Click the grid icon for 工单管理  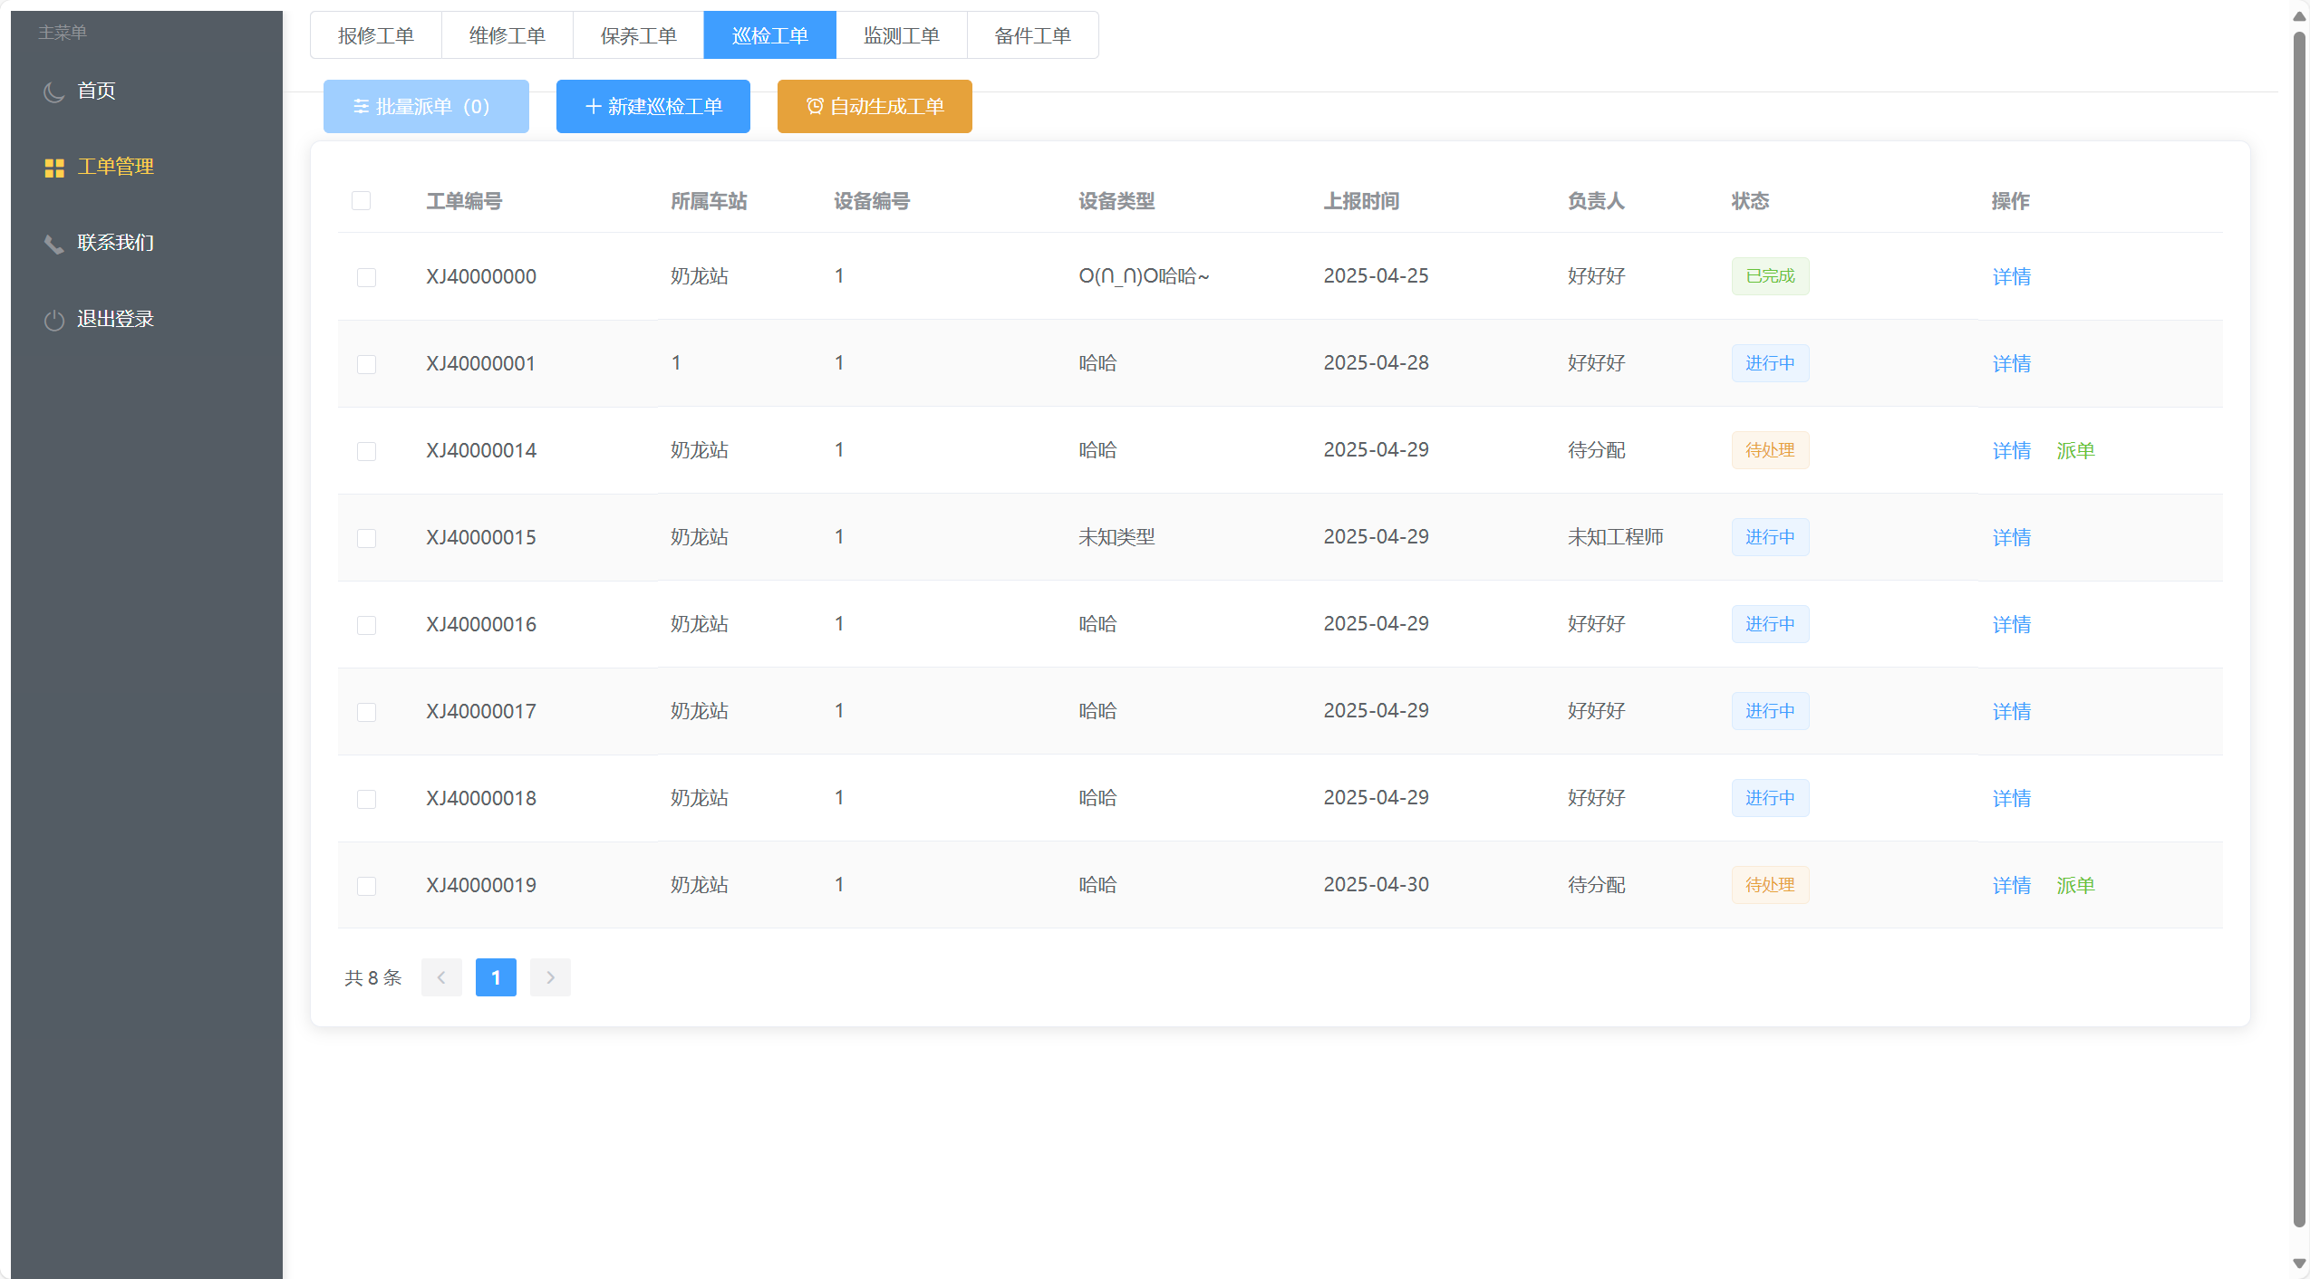click(x=54, y=168)
